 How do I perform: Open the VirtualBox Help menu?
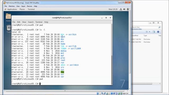click(35, 6)
